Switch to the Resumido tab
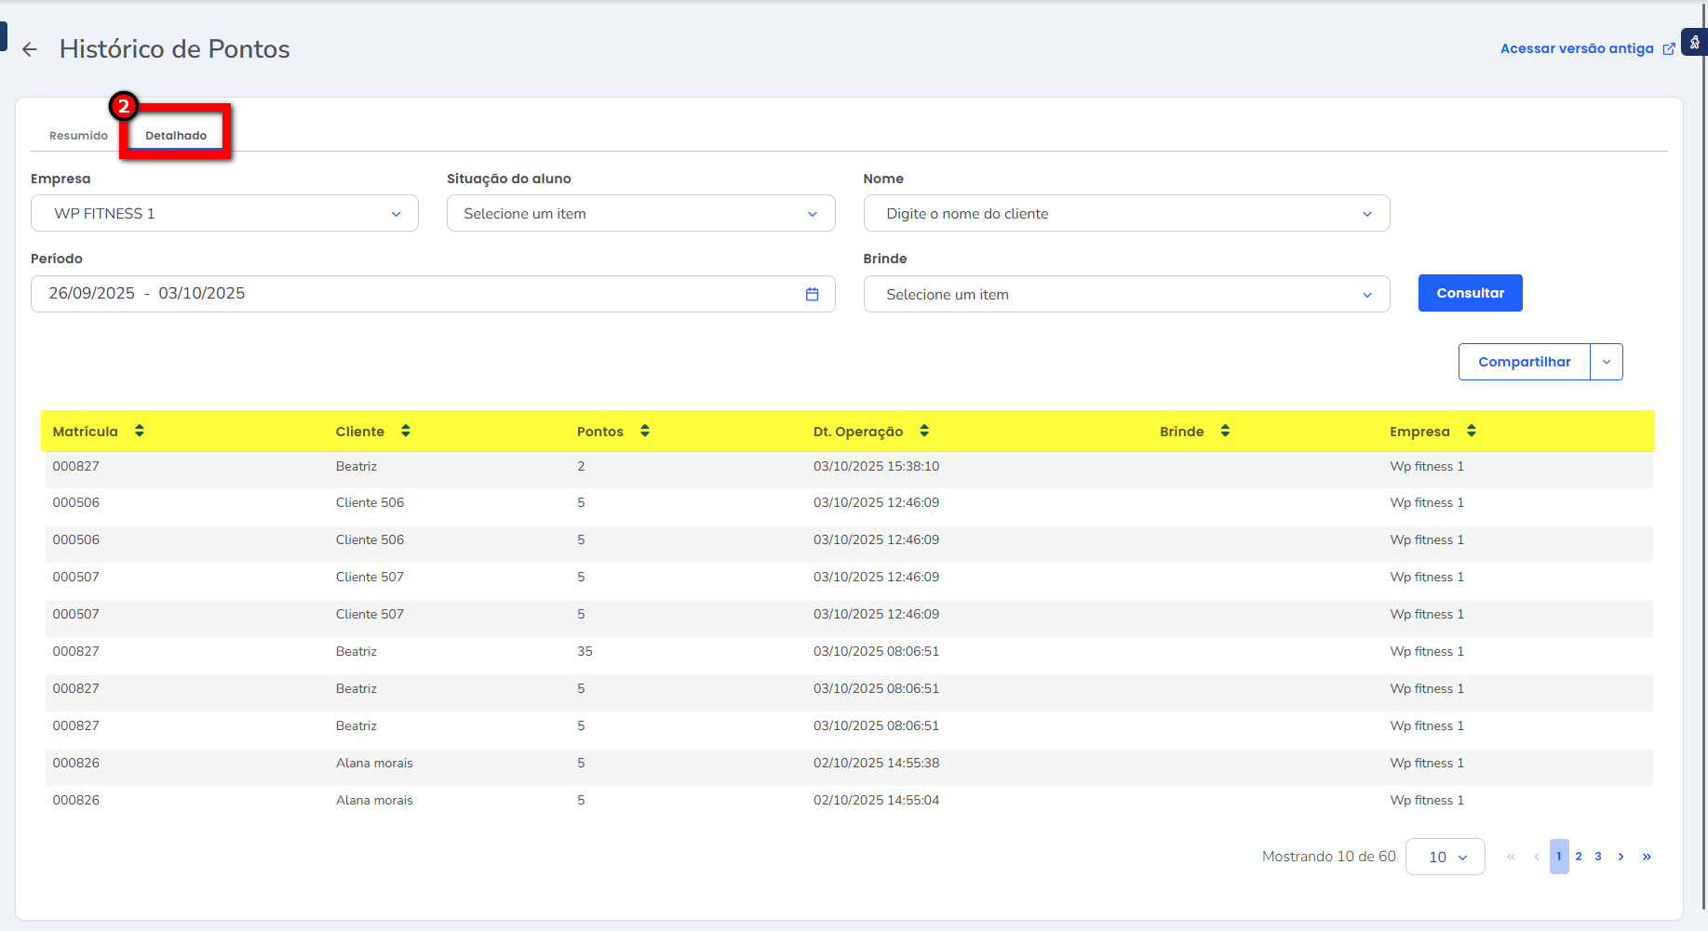The height and width of the screenshot is (931, 1708). 78,136
